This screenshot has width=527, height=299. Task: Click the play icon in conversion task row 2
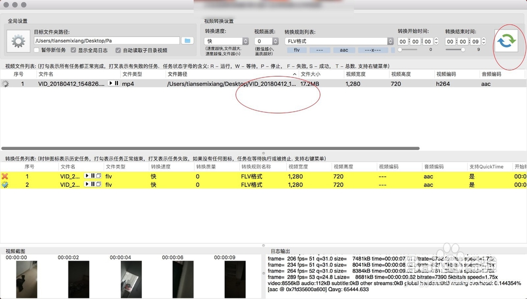87,184
